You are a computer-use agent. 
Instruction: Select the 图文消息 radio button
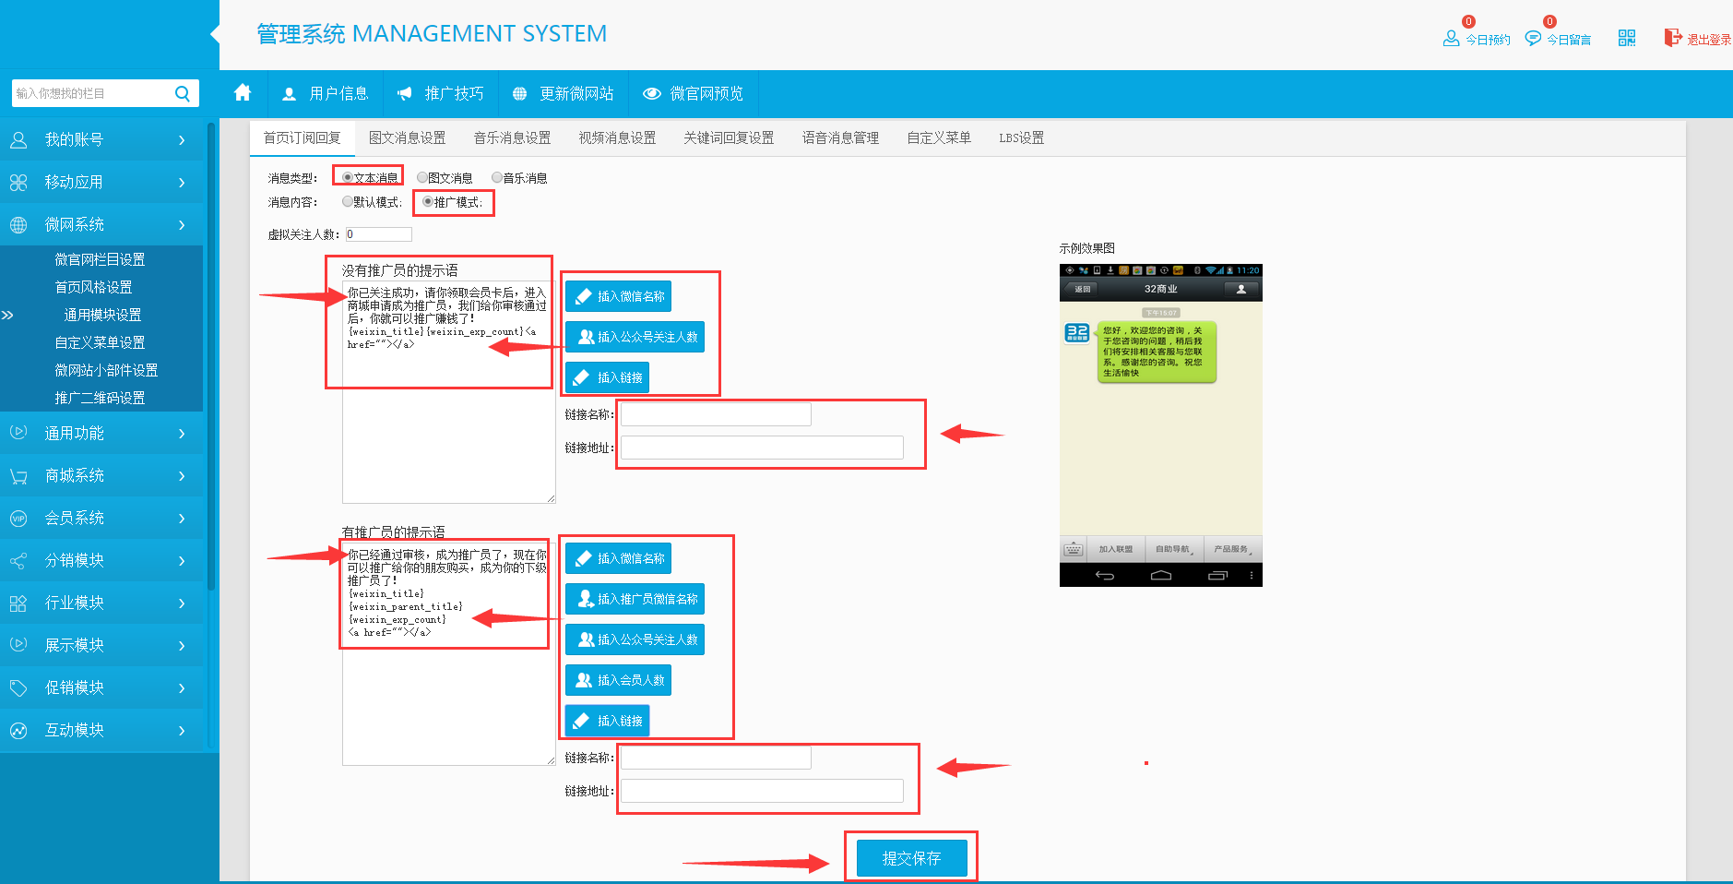(x=422, y=178)
